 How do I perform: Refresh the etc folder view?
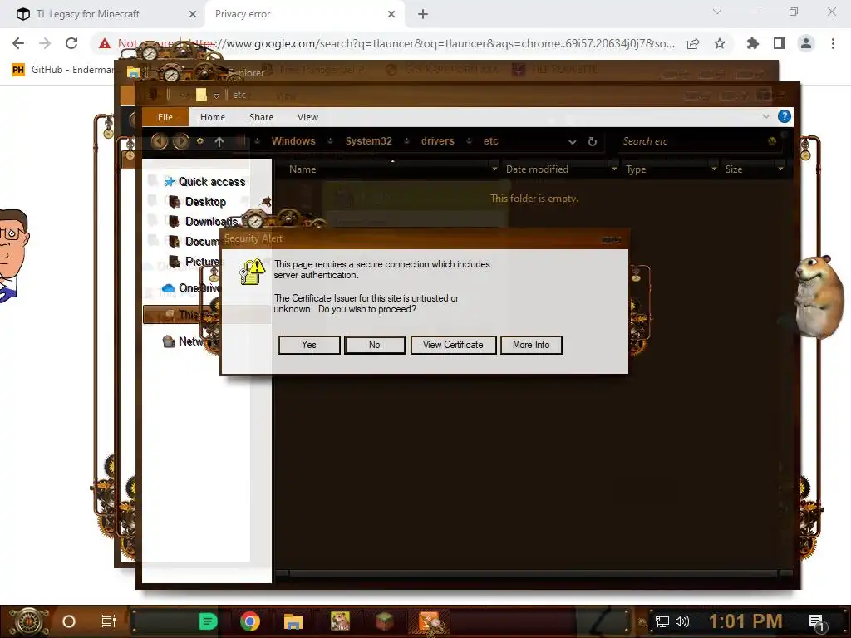[x=592, y=141]
